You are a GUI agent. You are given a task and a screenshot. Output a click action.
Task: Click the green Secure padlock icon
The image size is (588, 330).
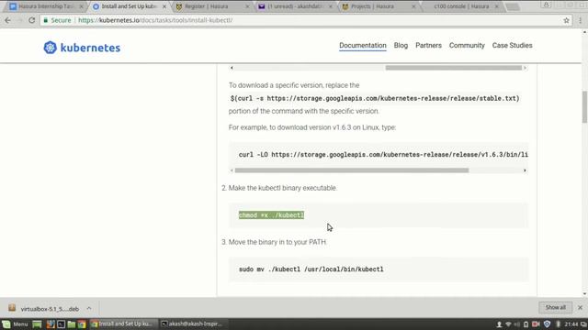(x=46, y=20)
